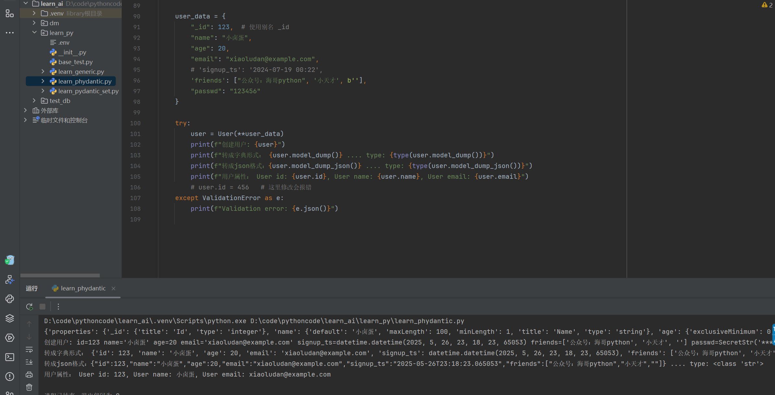The width and height of the screenshot is (775, 395).
Task: Expand the test_db folder
Action: point(34,101)
